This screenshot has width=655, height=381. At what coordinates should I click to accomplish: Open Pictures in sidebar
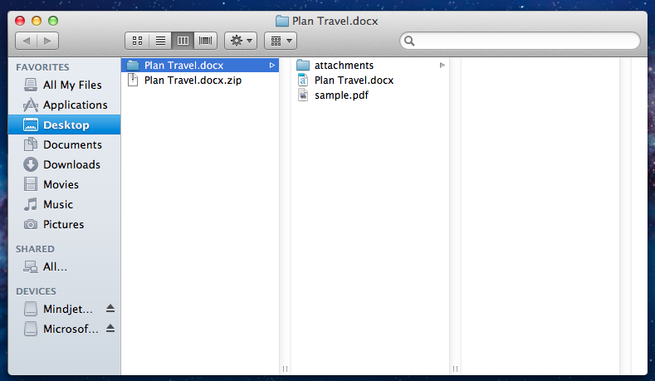click(x=64, y=224)
